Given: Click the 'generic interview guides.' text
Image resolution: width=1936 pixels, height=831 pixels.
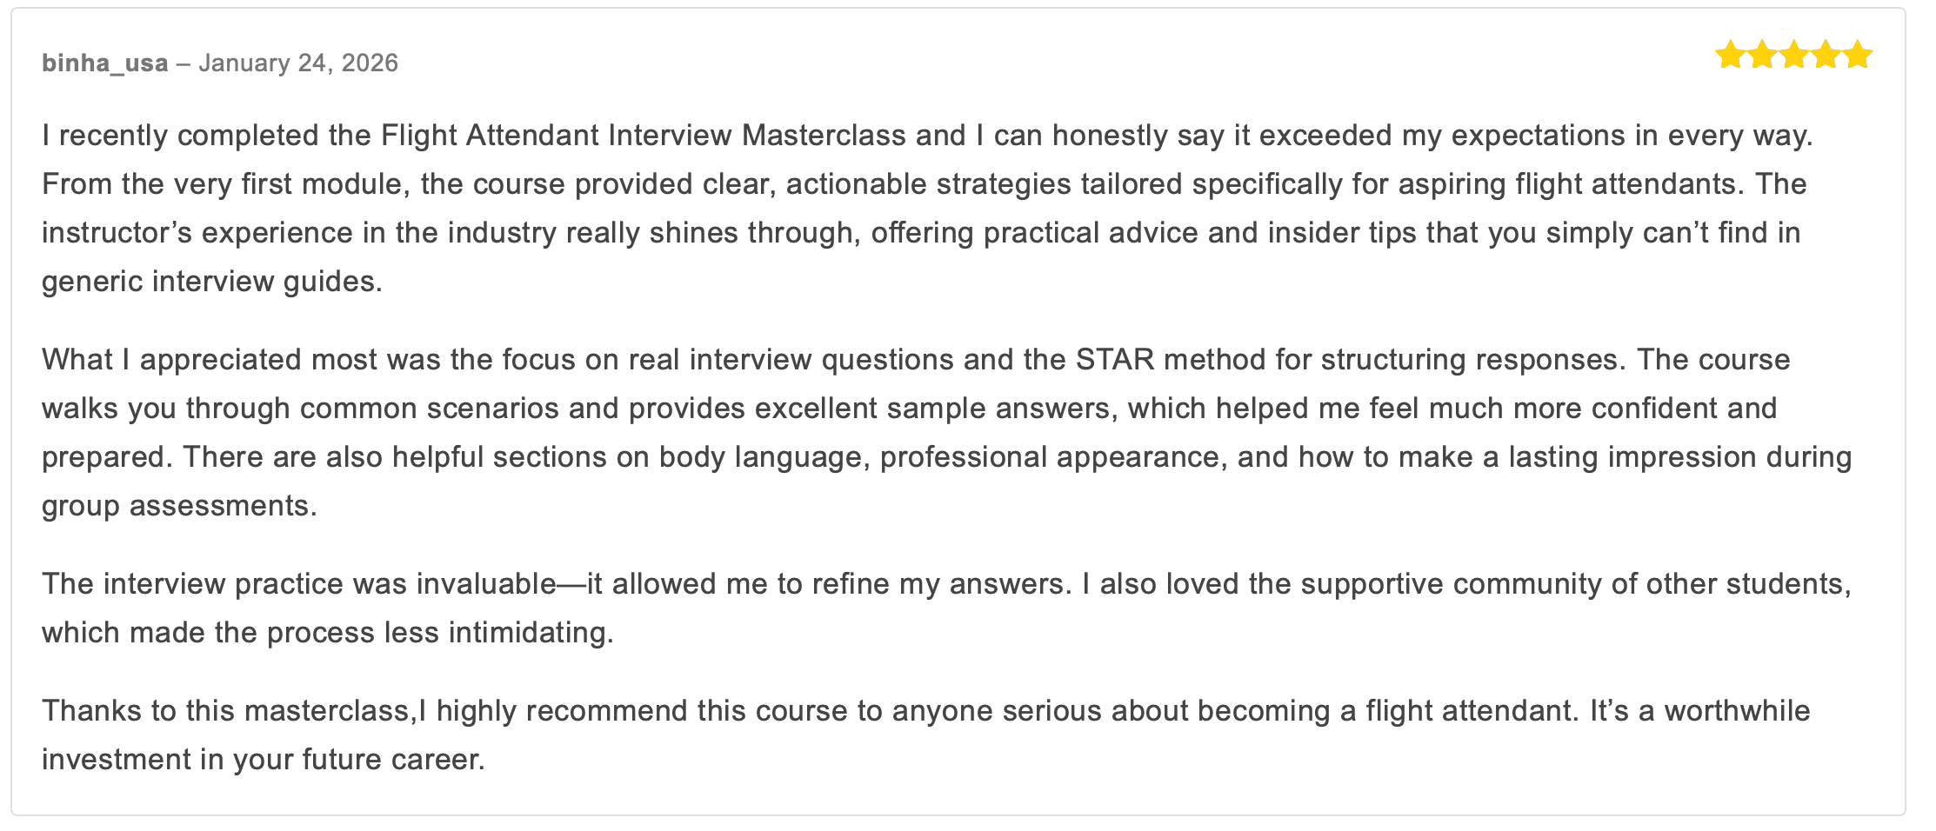Looking at the screenshot, I should click(x=212, y=282).
